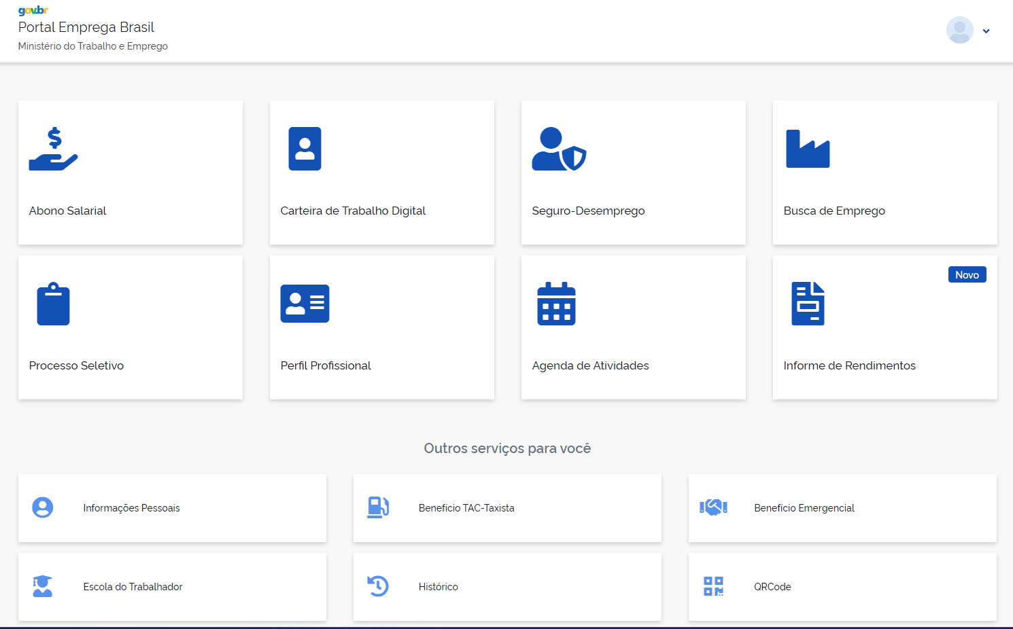1013x629 pixels.
Task: Open the Informações Pessoais service
Action: [x=131, y=508]
